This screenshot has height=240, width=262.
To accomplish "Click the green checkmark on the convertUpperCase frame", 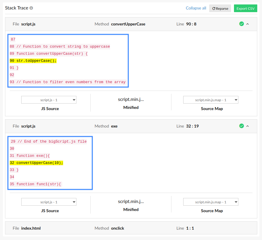I will [x=242, y=24].
